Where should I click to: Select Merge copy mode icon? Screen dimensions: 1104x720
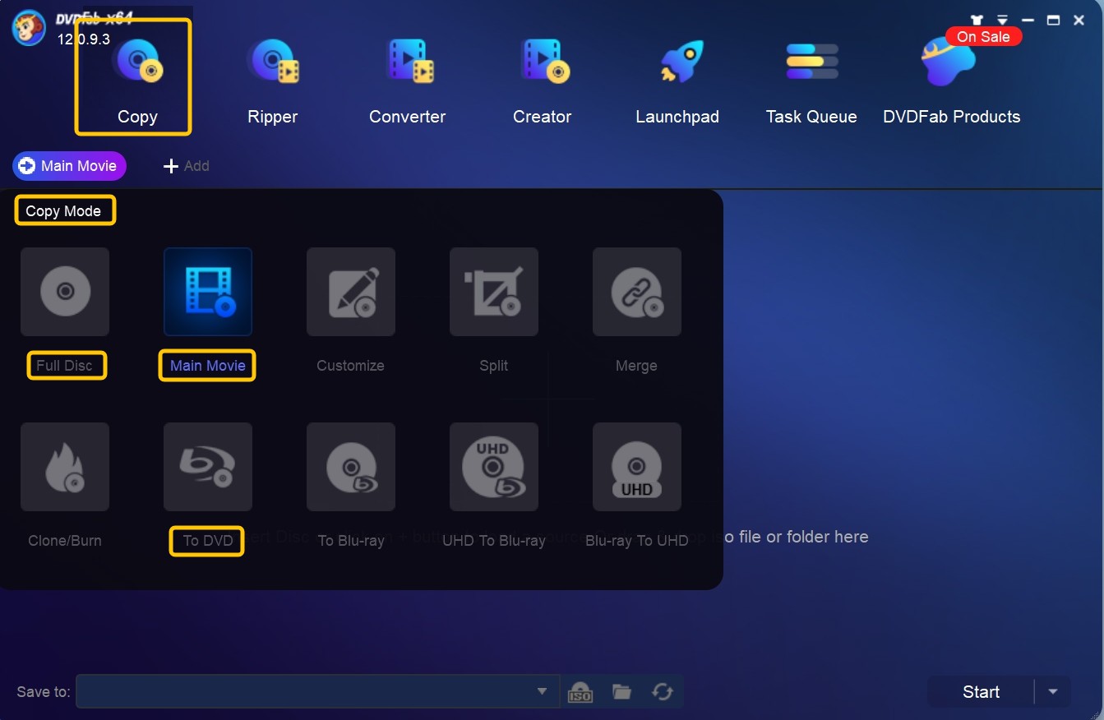click(x=637, y=292)
